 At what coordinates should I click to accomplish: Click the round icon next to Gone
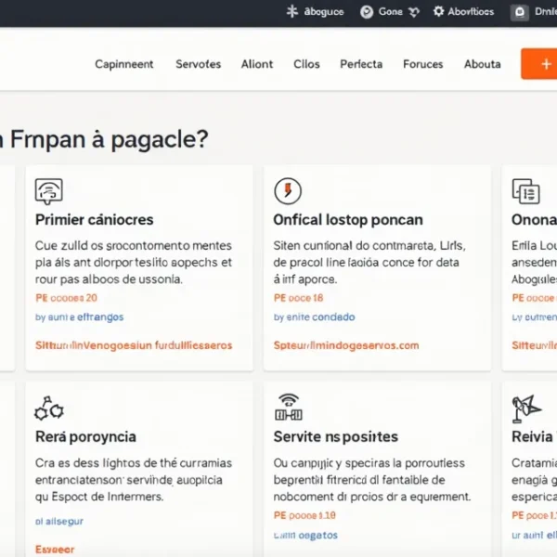(367, 12)
